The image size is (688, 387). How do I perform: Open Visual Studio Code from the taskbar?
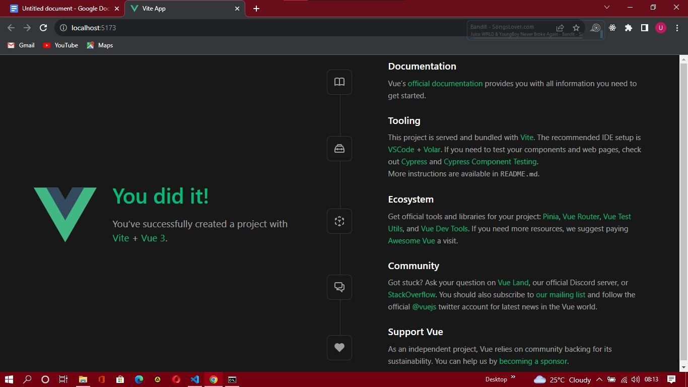click(x=195, y=379)
